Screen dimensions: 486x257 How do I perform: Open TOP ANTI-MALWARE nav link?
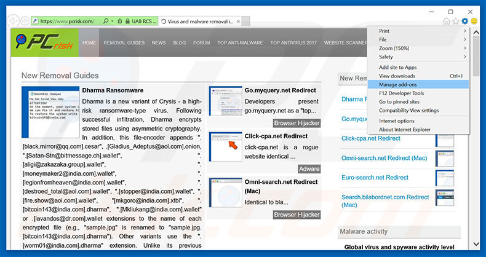240,42
